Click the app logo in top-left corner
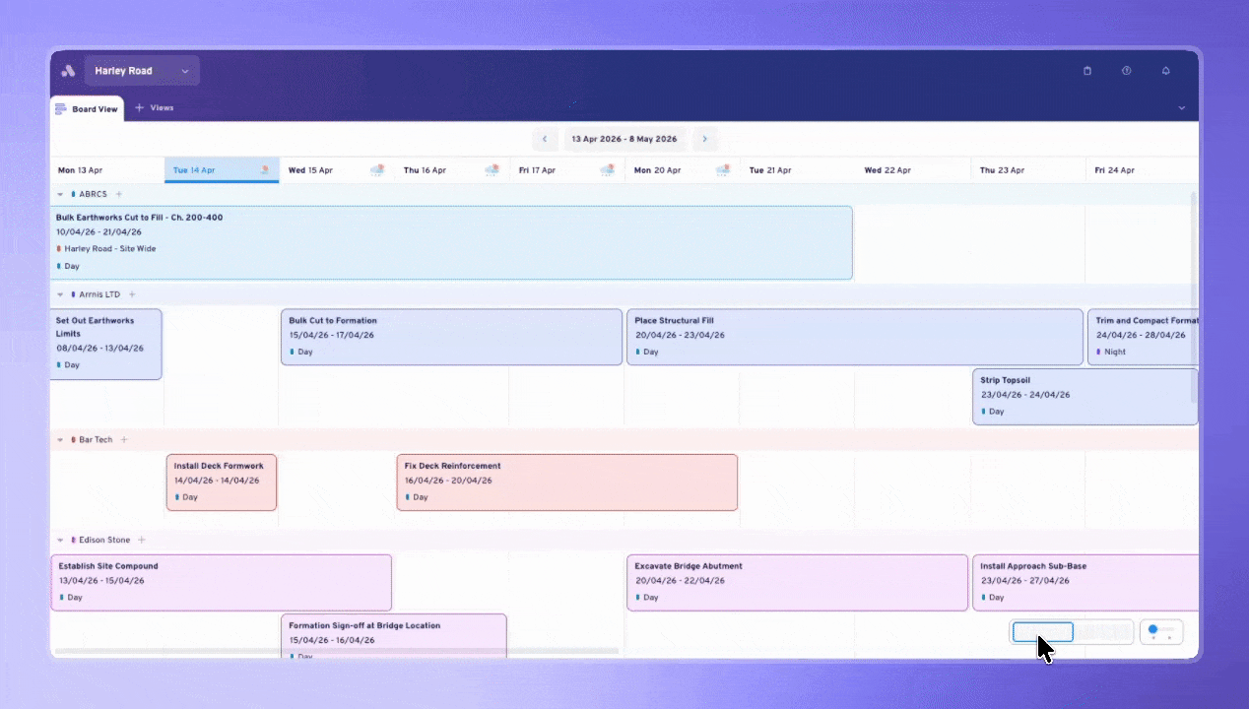The width and height of the screenshot is (1249, 709). click(68, 71)
